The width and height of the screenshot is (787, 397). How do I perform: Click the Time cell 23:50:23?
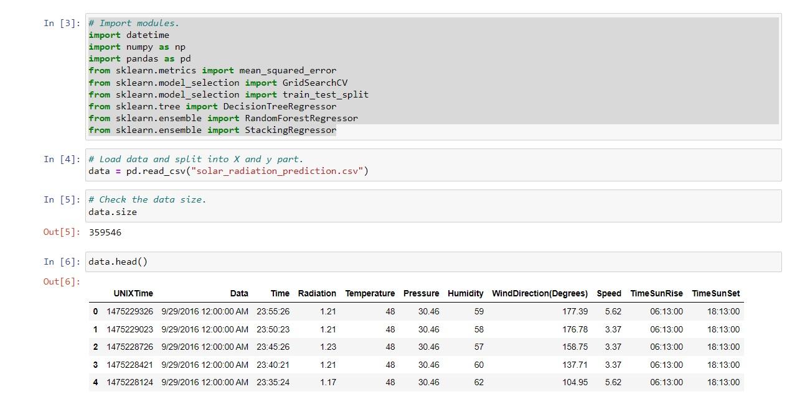pos(273,329)
